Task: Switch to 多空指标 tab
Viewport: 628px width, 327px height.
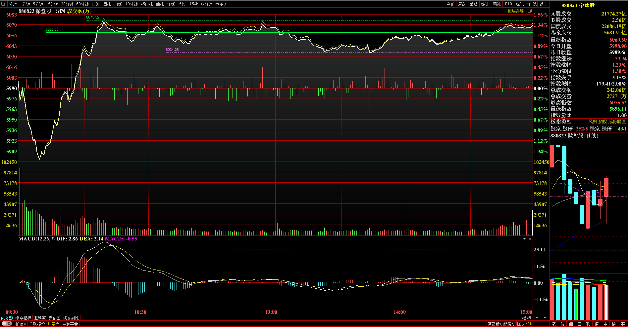Action: click(x=23, y=318)
